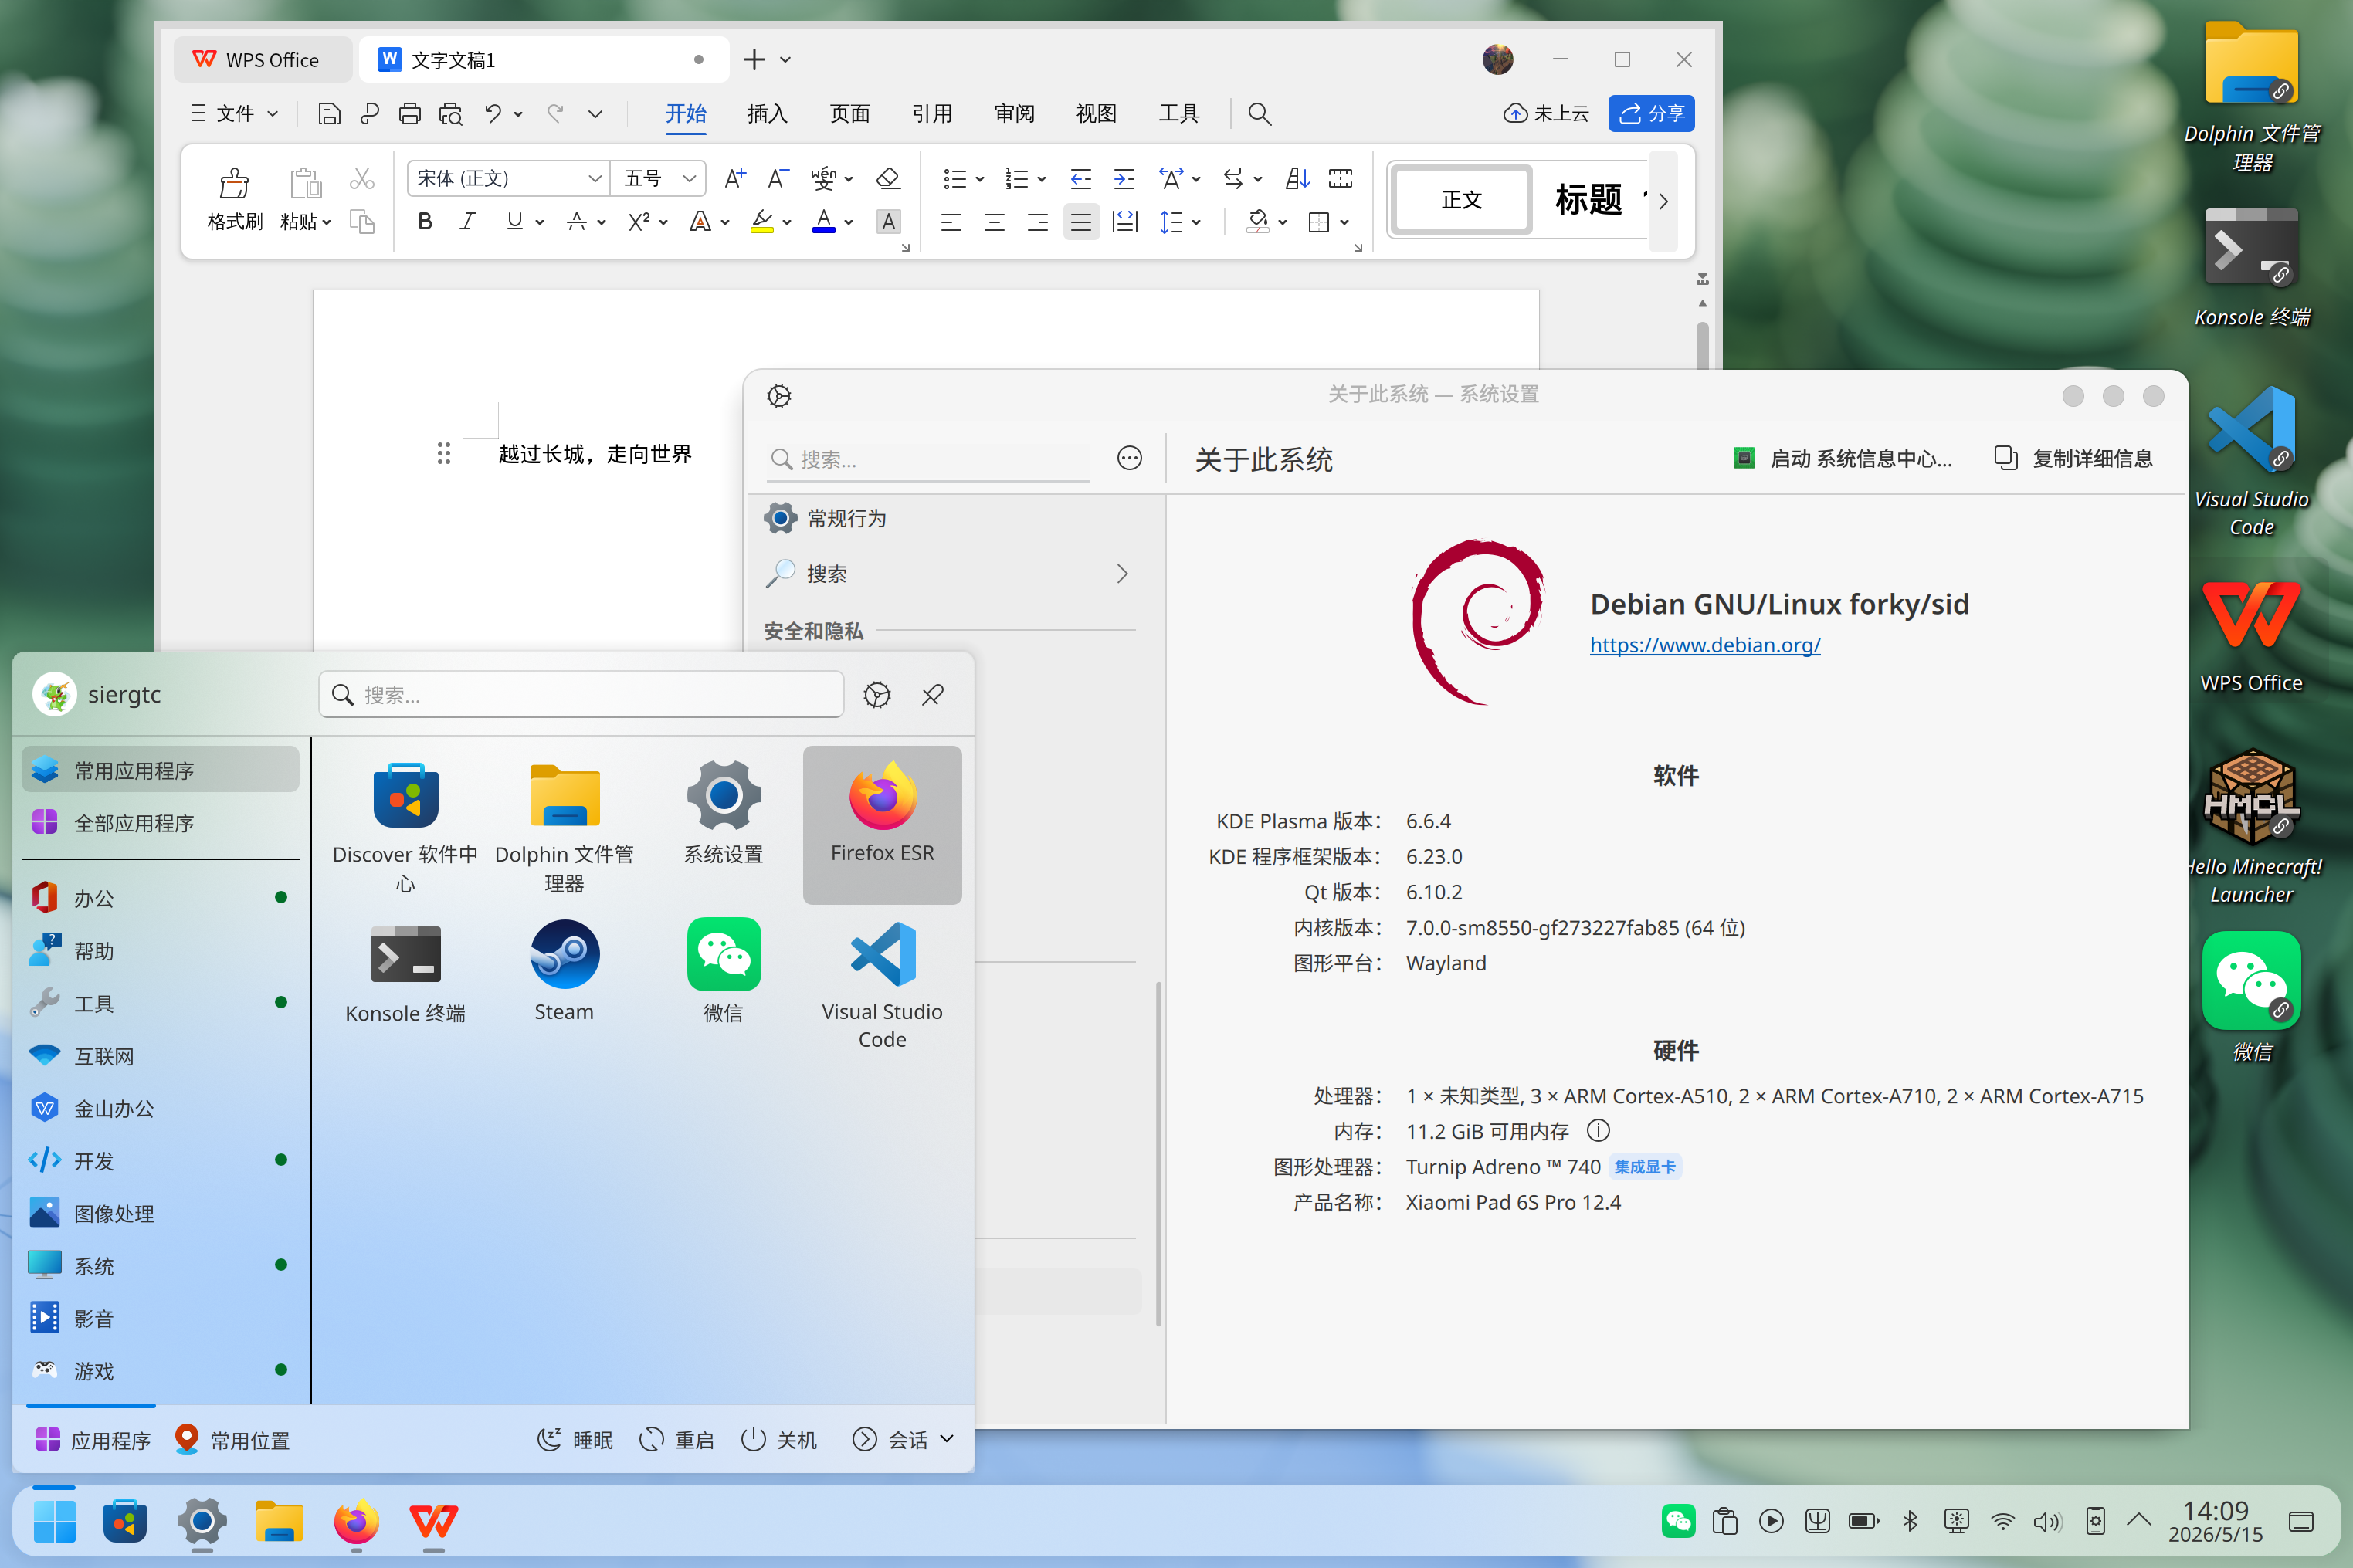2353x1568 pixels.
Task: Decrease font size in WPS ribbon
Action: pos(778,179)
